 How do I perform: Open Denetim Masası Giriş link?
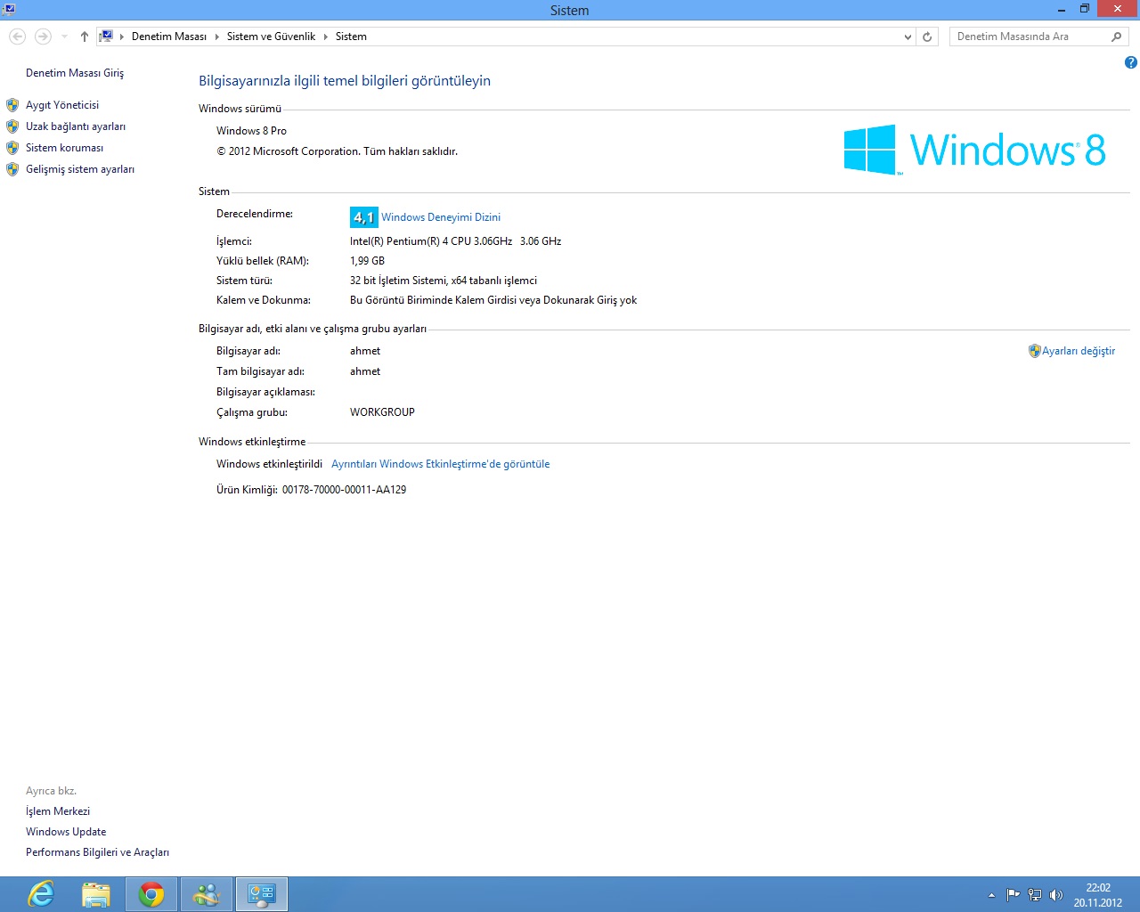click(x=75, y=73)
